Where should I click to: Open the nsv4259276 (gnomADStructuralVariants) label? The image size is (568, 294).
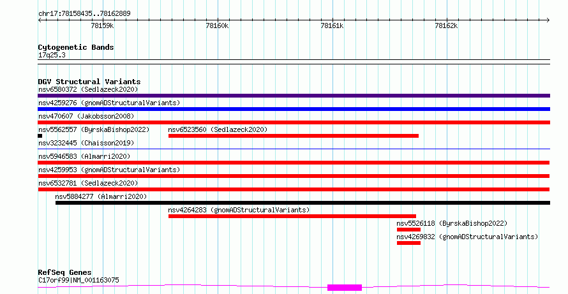[x=109, y=103]
